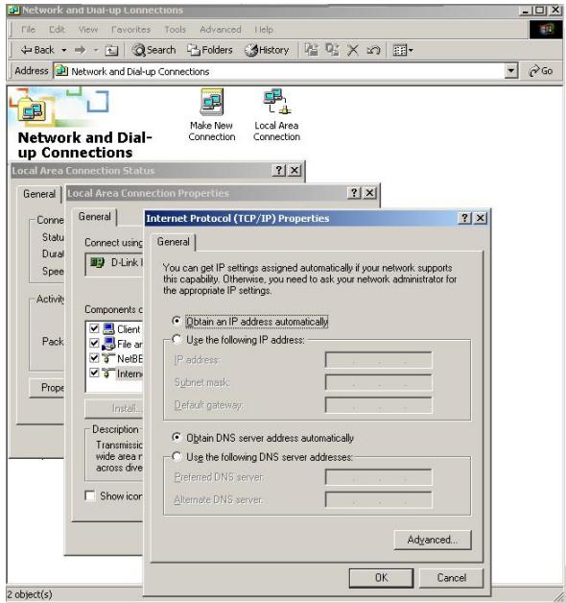Open the Address bar dropdown arrow

pos(511,71)
